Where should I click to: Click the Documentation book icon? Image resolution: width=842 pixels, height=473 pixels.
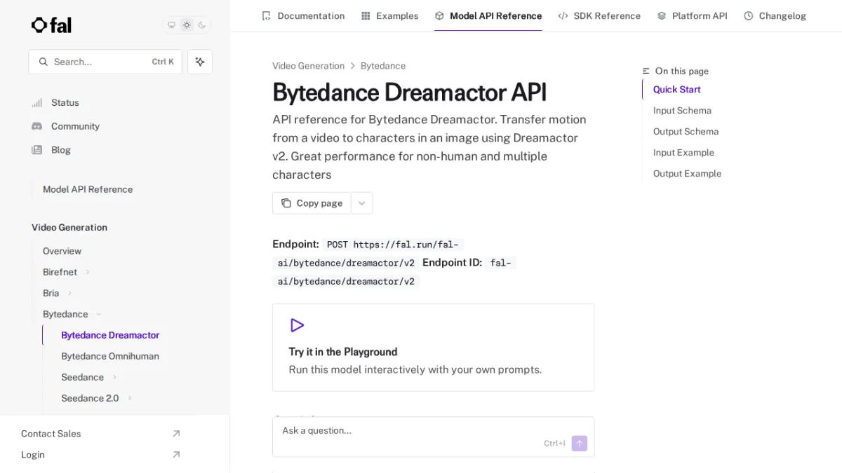[266, 15]
